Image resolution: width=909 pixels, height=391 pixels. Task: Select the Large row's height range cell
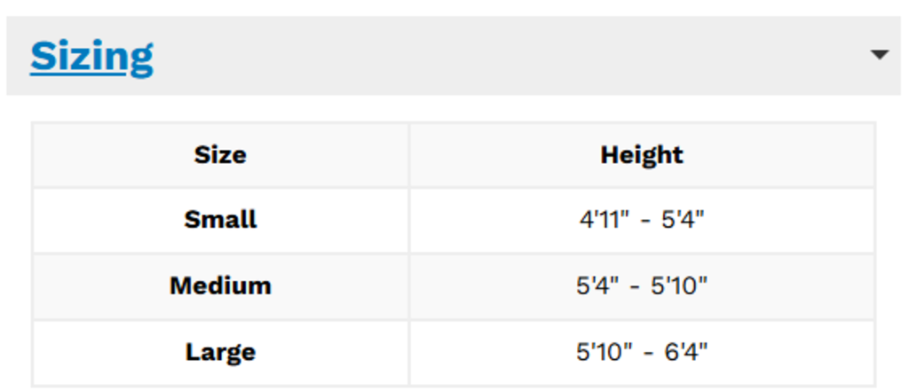point(755,352)
